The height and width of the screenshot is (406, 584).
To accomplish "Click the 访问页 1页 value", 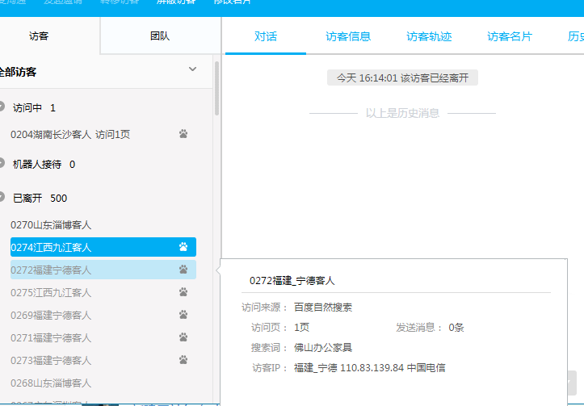I will (301, 328).
